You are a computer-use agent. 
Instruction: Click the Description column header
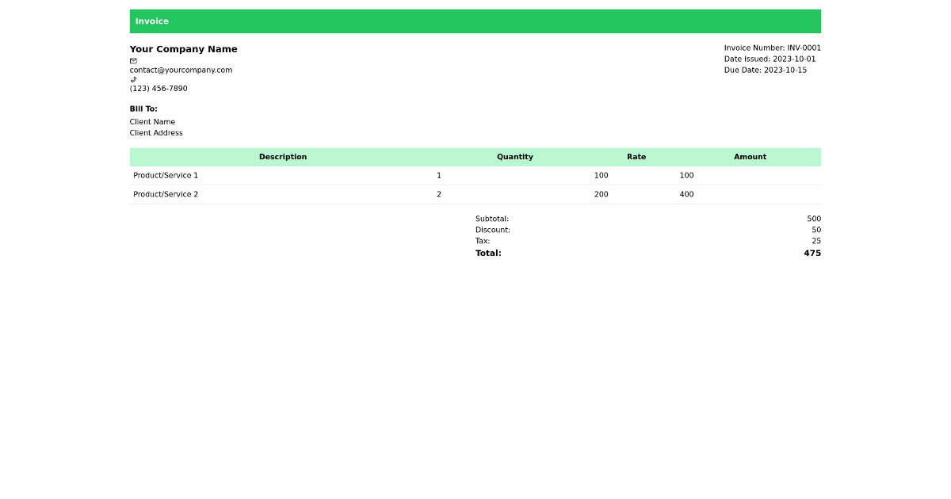point(283,156)
